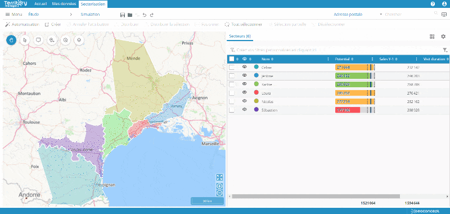Toggle the map and table layout icon

pos(444,15)
